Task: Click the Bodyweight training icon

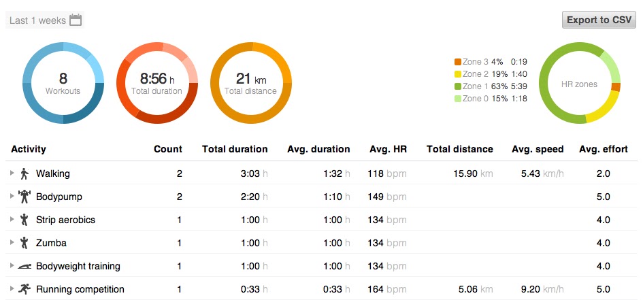Action: tap(24, 266)
